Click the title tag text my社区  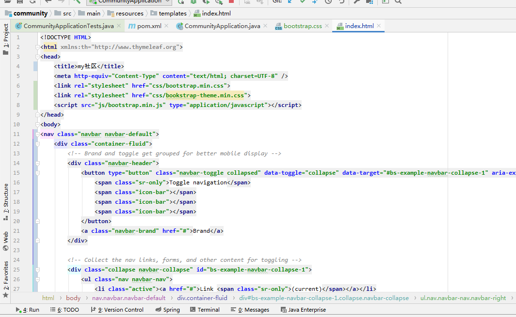pyautogui.click(x=87, y=66)
